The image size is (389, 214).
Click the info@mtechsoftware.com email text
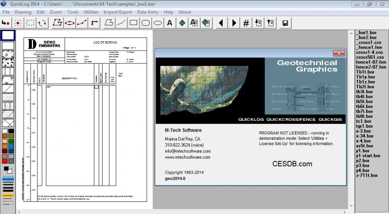point(188,151)
